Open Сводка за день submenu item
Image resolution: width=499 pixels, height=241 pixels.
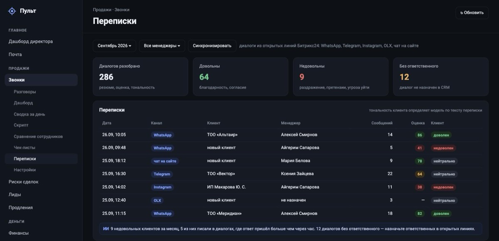click(30, 114)
